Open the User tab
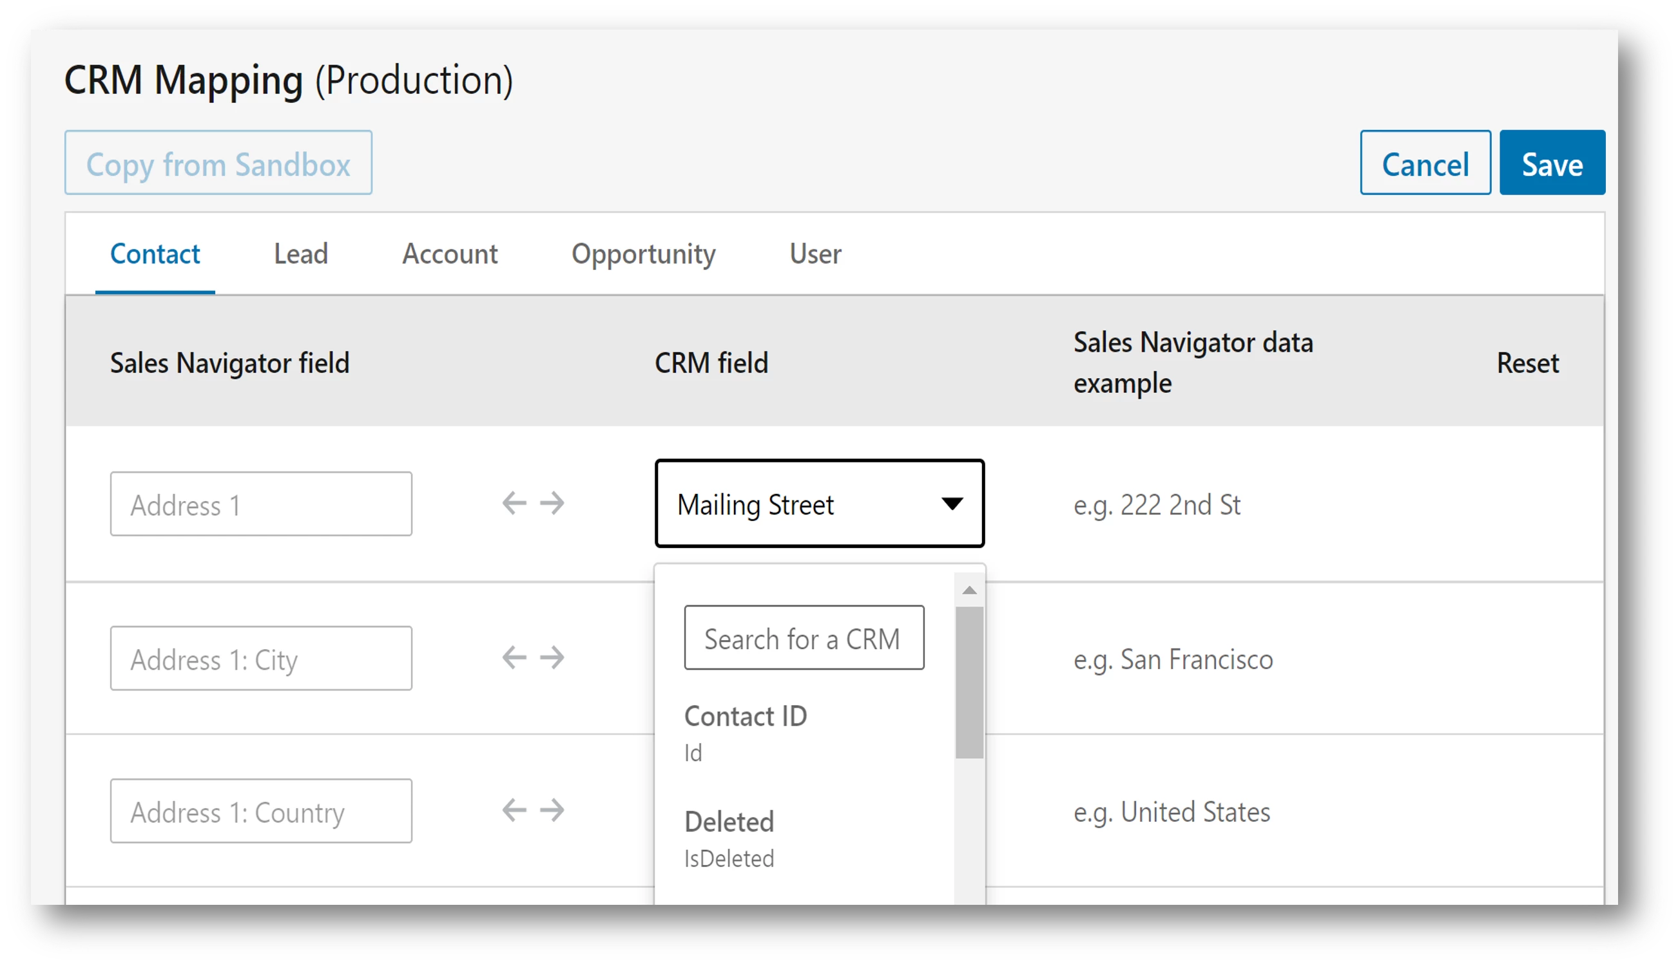Viewport: 1678px width, 966px height. (815, 254)
